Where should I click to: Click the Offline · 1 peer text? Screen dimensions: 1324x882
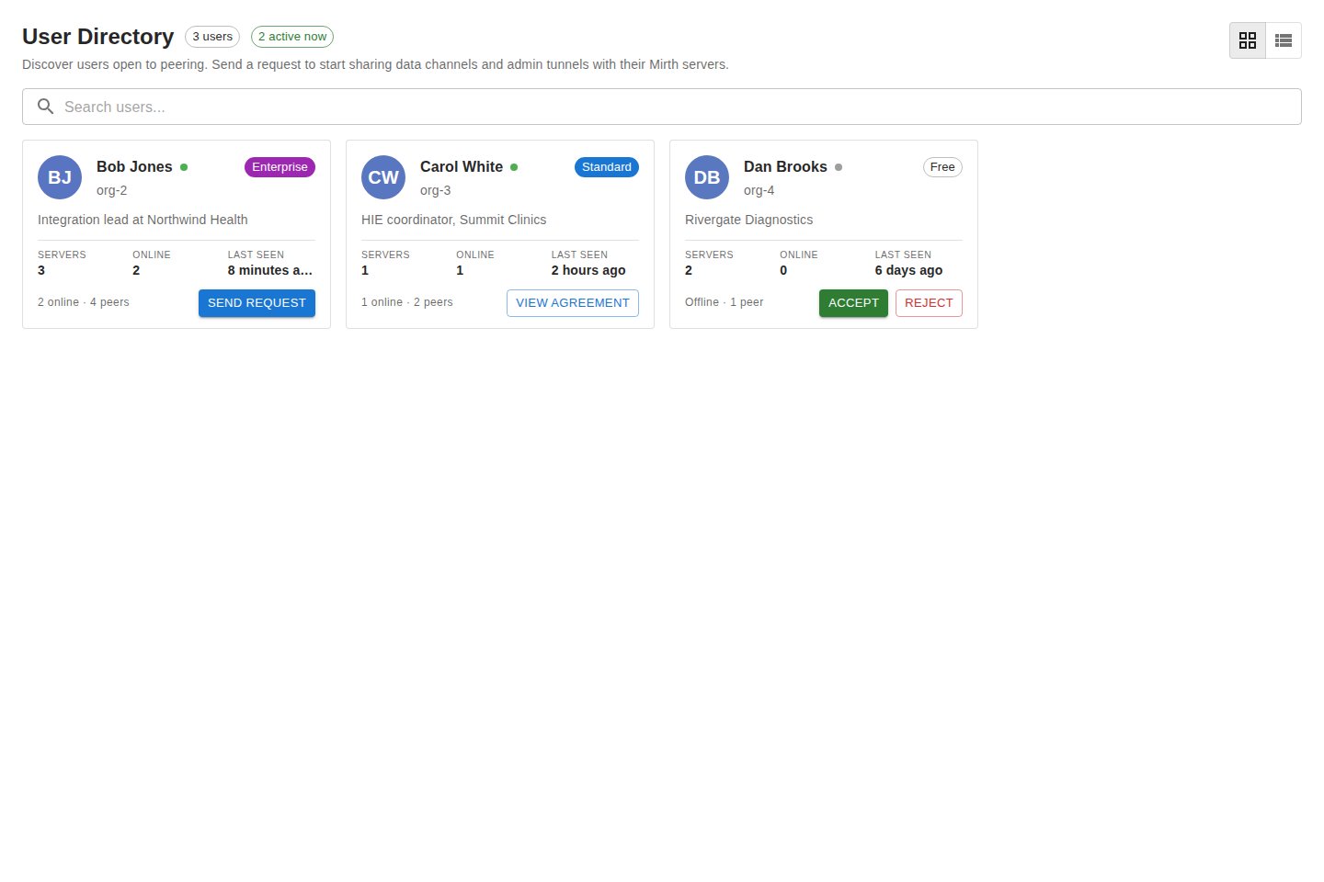[x=725, y=302]
